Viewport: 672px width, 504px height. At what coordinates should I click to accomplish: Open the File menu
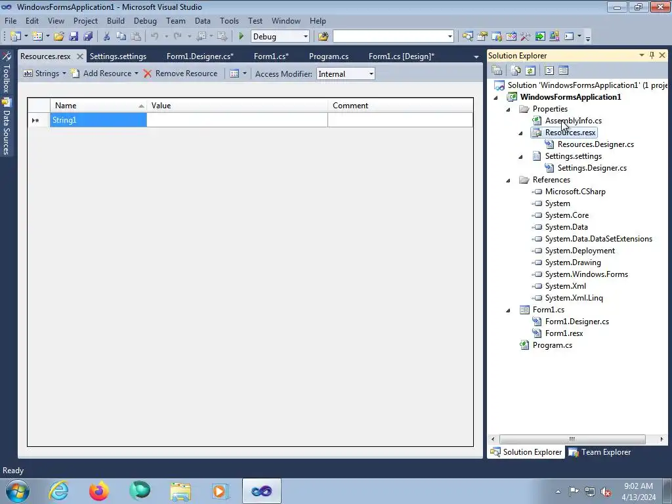pos(10,20)
